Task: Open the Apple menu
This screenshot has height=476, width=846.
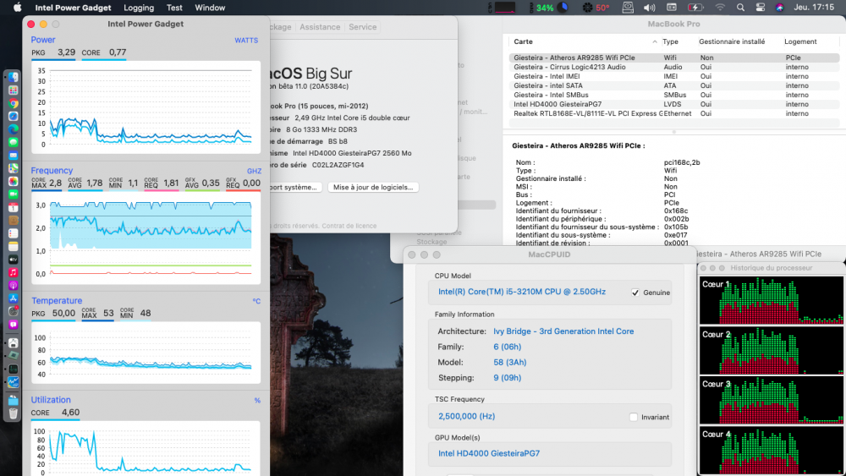Action: click(x=17, y=8)
